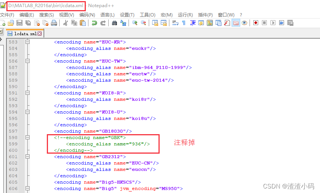Click the Cut scissors icon
This screenshot has height=193, width=320.
click(66, 23)
